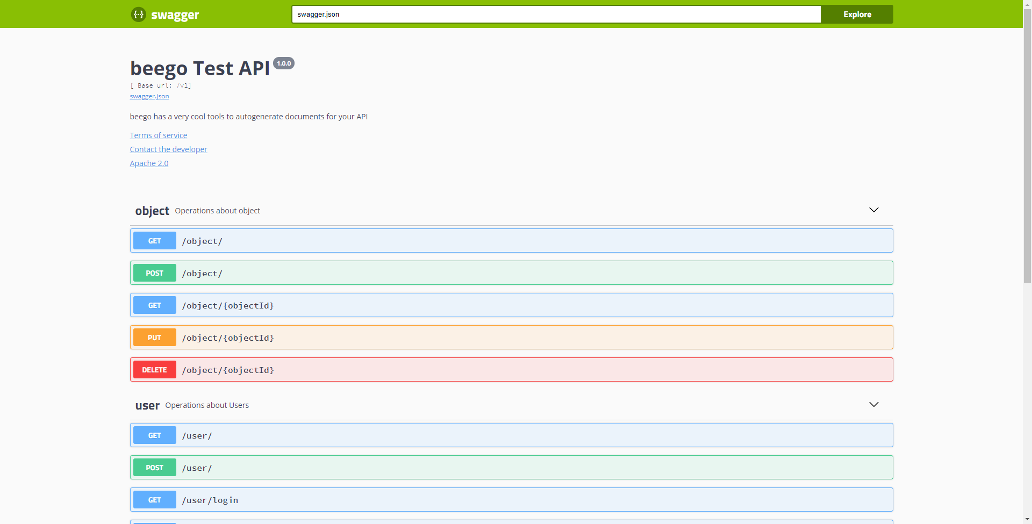
Task: Expand the PUT /object/{objectId} operation
Action: coord(511,338)
